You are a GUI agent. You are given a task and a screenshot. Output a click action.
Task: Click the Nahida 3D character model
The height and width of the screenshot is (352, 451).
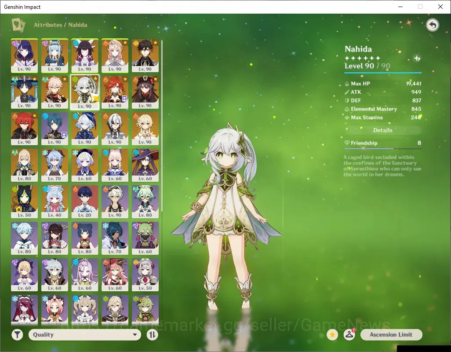click(226, 216)
